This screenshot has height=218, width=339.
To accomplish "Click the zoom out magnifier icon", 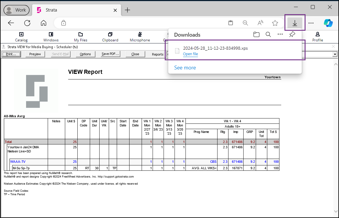I will tap(245, 23).
